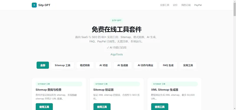Filter by 格式转换 category
The width and height of the screenshot is (236, 110).
point(85,65)
